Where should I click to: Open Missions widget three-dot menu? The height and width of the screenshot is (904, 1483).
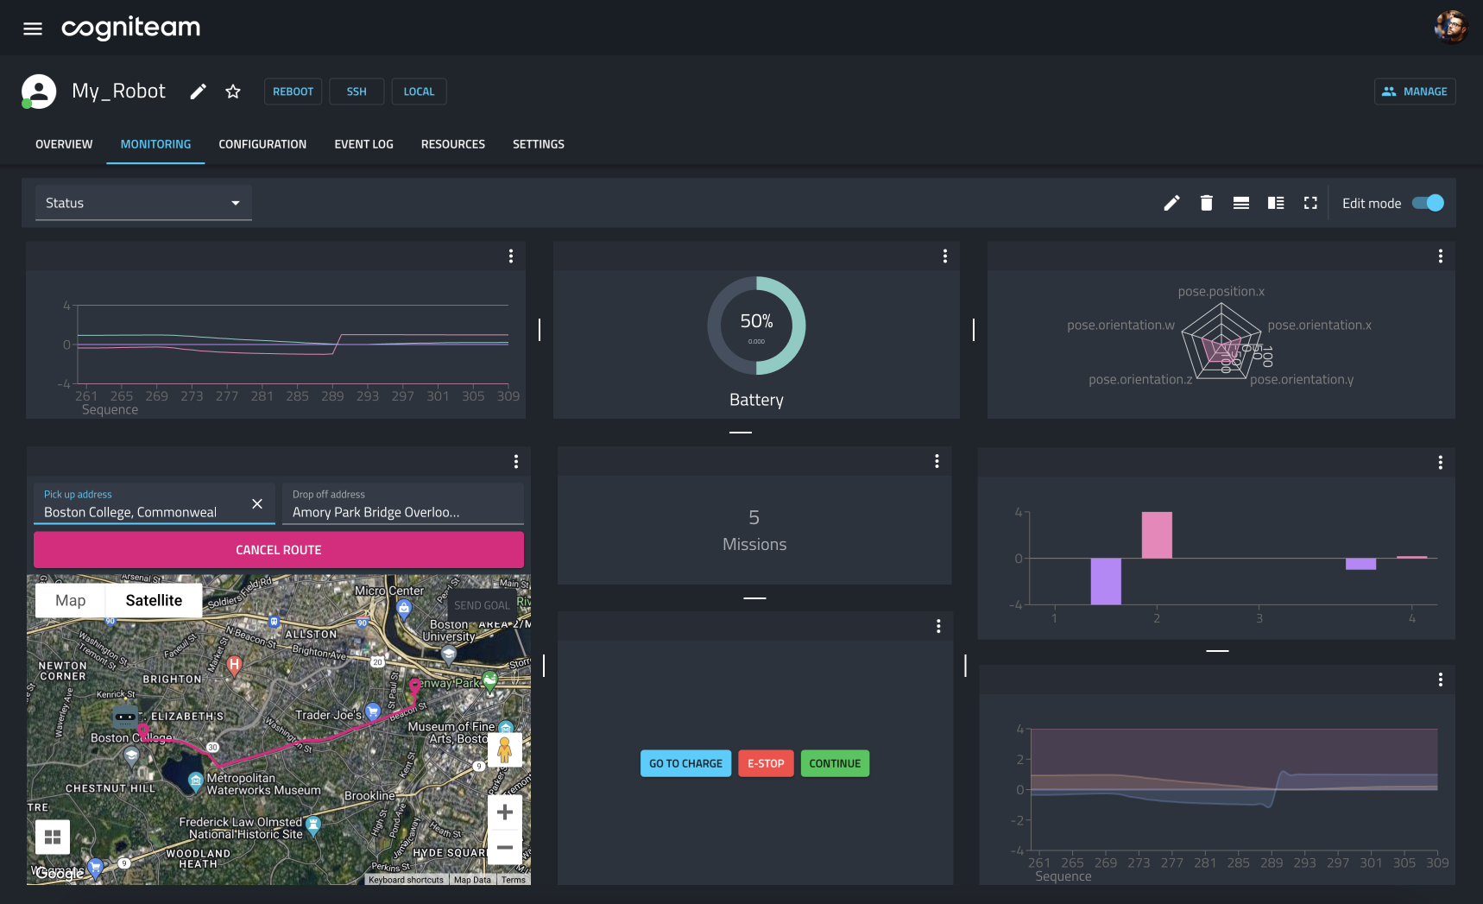(x=937, y=462)
